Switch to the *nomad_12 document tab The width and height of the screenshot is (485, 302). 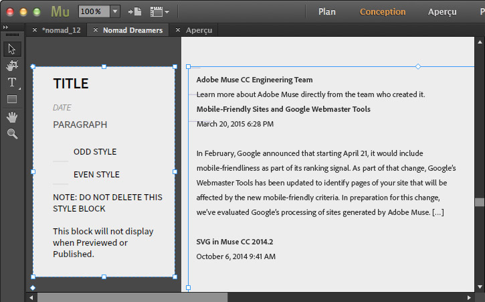pyautogui.click(x=61, y=30)
